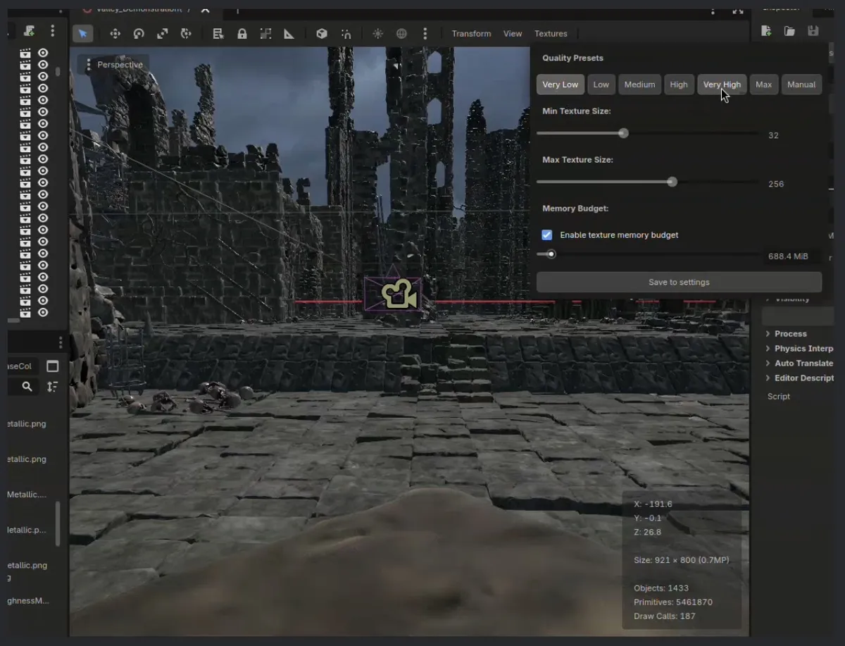Toggle the local space cube icon
This screenshot has width=845, height=646.
(x=321, y=33)
